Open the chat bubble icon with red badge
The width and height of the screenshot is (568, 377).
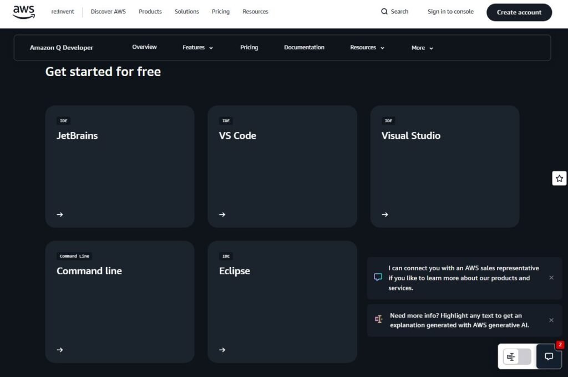point(549,357)
